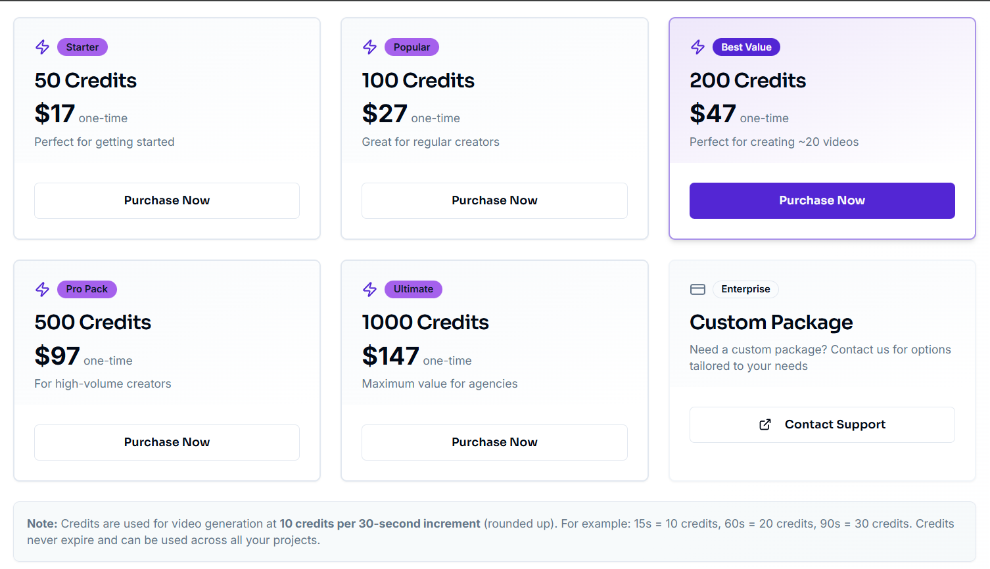Click the Enterprise badge
This screenshot has width=990, height=569.
(745, 289)
